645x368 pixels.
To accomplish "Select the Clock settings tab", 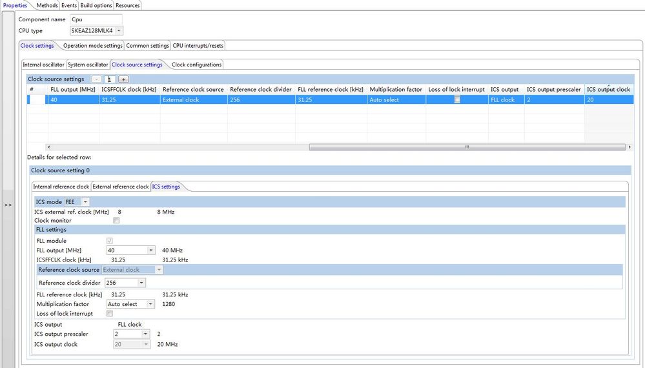I will [37, 46].
